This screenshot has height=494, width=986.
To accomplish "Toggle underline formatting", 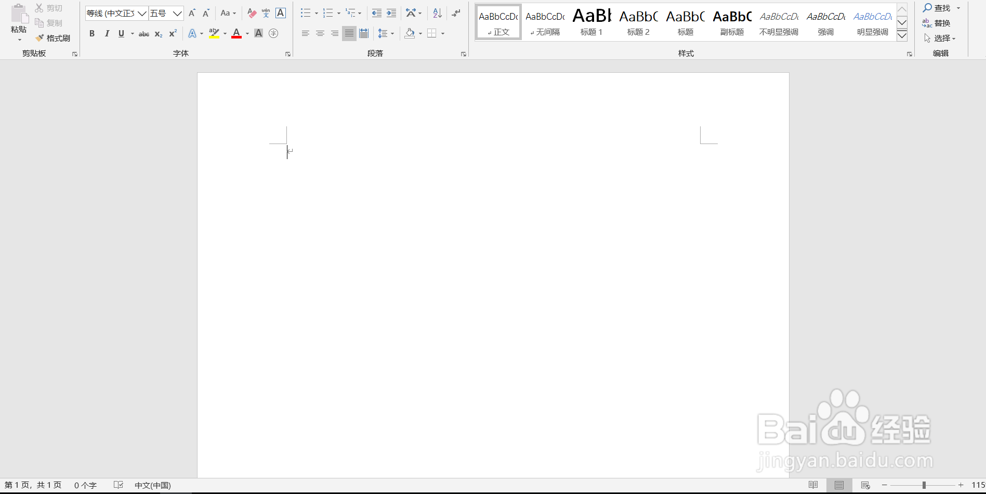I will click(121, 34).
